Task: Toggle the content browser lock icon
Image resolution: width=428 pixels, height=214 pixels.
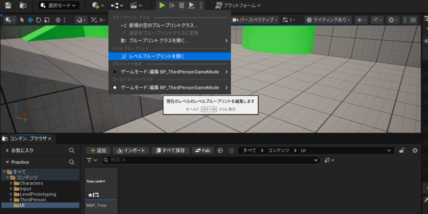Action: coord(402,150)
